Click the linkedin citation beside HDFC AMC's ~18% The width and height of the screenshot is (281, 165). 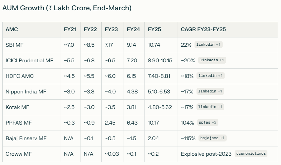[211, 76]
